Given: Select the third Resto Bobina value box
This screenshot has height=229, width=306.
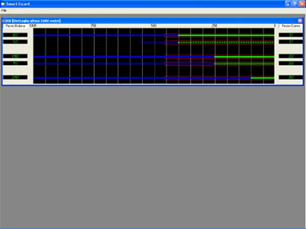Looking at the screenshot, I should coord(15,56).
